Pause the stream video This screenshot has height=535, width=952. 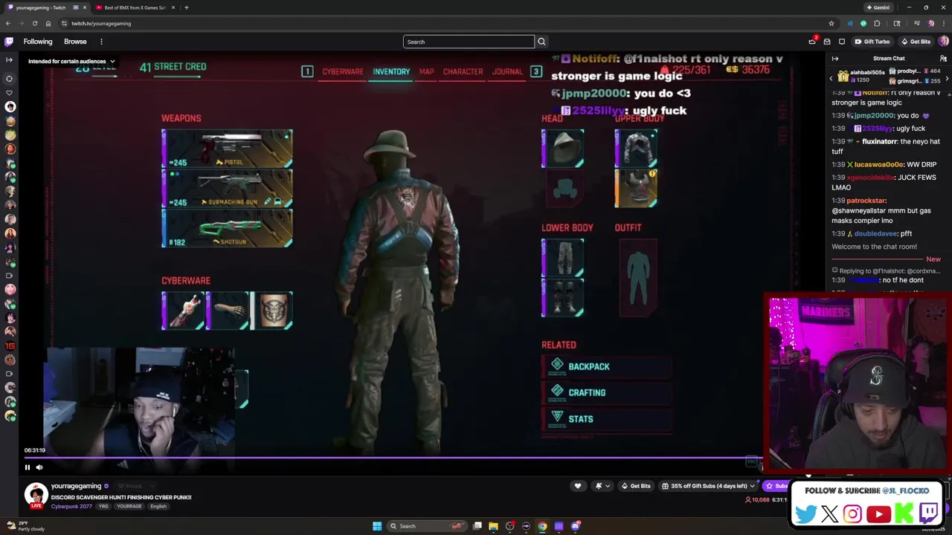(28, 467)
